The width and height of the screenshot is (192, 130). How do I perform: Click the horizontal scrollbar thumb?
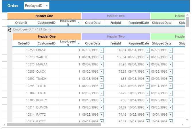[54, 125]
